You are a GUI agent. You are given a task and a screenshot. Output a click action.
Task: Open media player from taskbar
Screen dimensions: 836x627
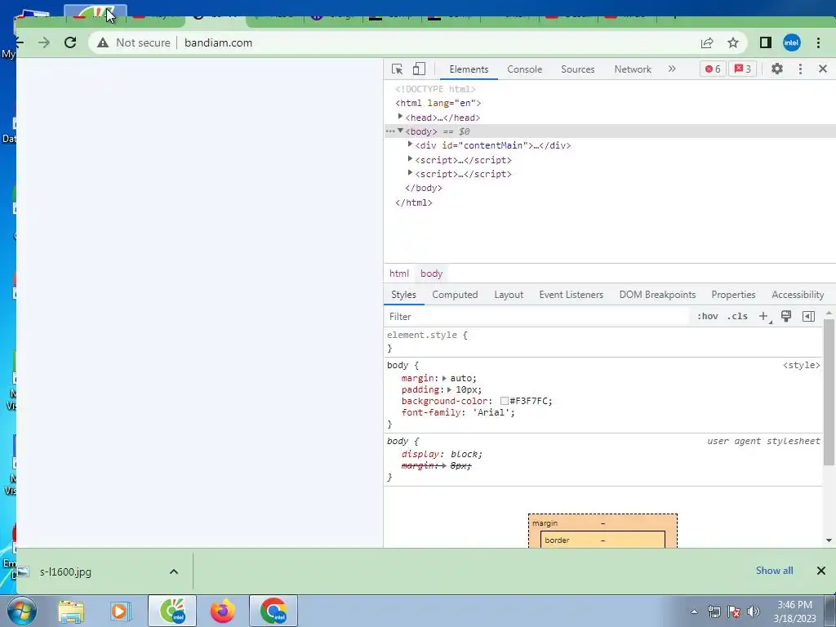121,611
